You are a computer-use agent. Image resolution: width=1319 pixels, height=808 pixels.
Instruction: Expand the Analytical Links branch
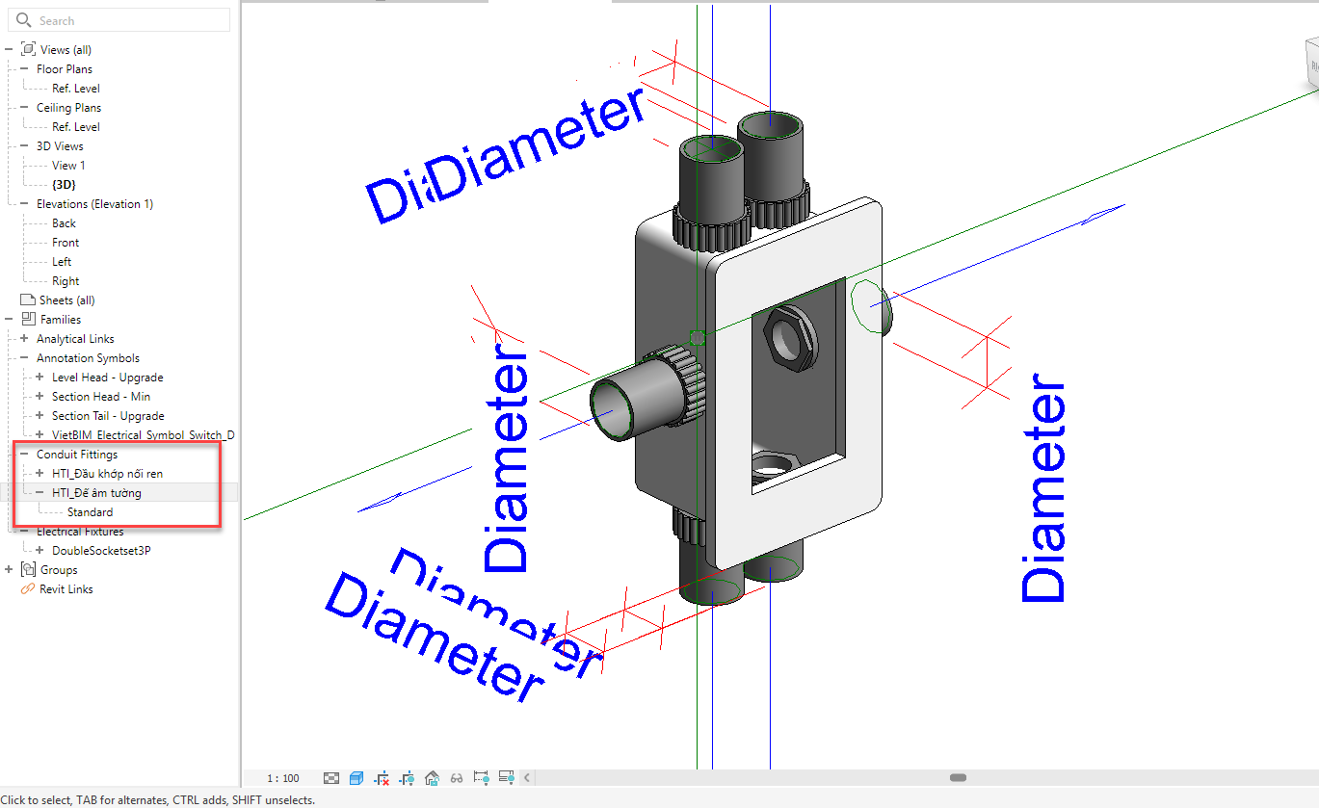24,338
